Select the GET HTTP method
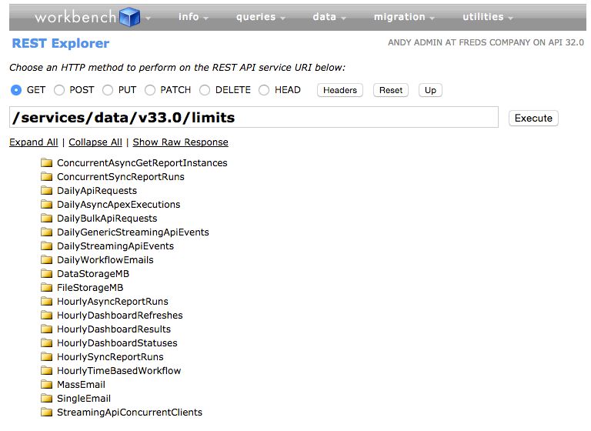Screen dimensions: 591x431 16,90
